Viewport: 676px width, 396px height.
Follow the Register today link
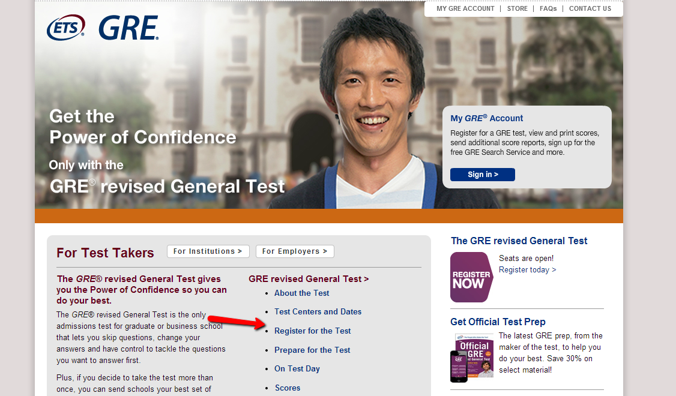(527, 270)
